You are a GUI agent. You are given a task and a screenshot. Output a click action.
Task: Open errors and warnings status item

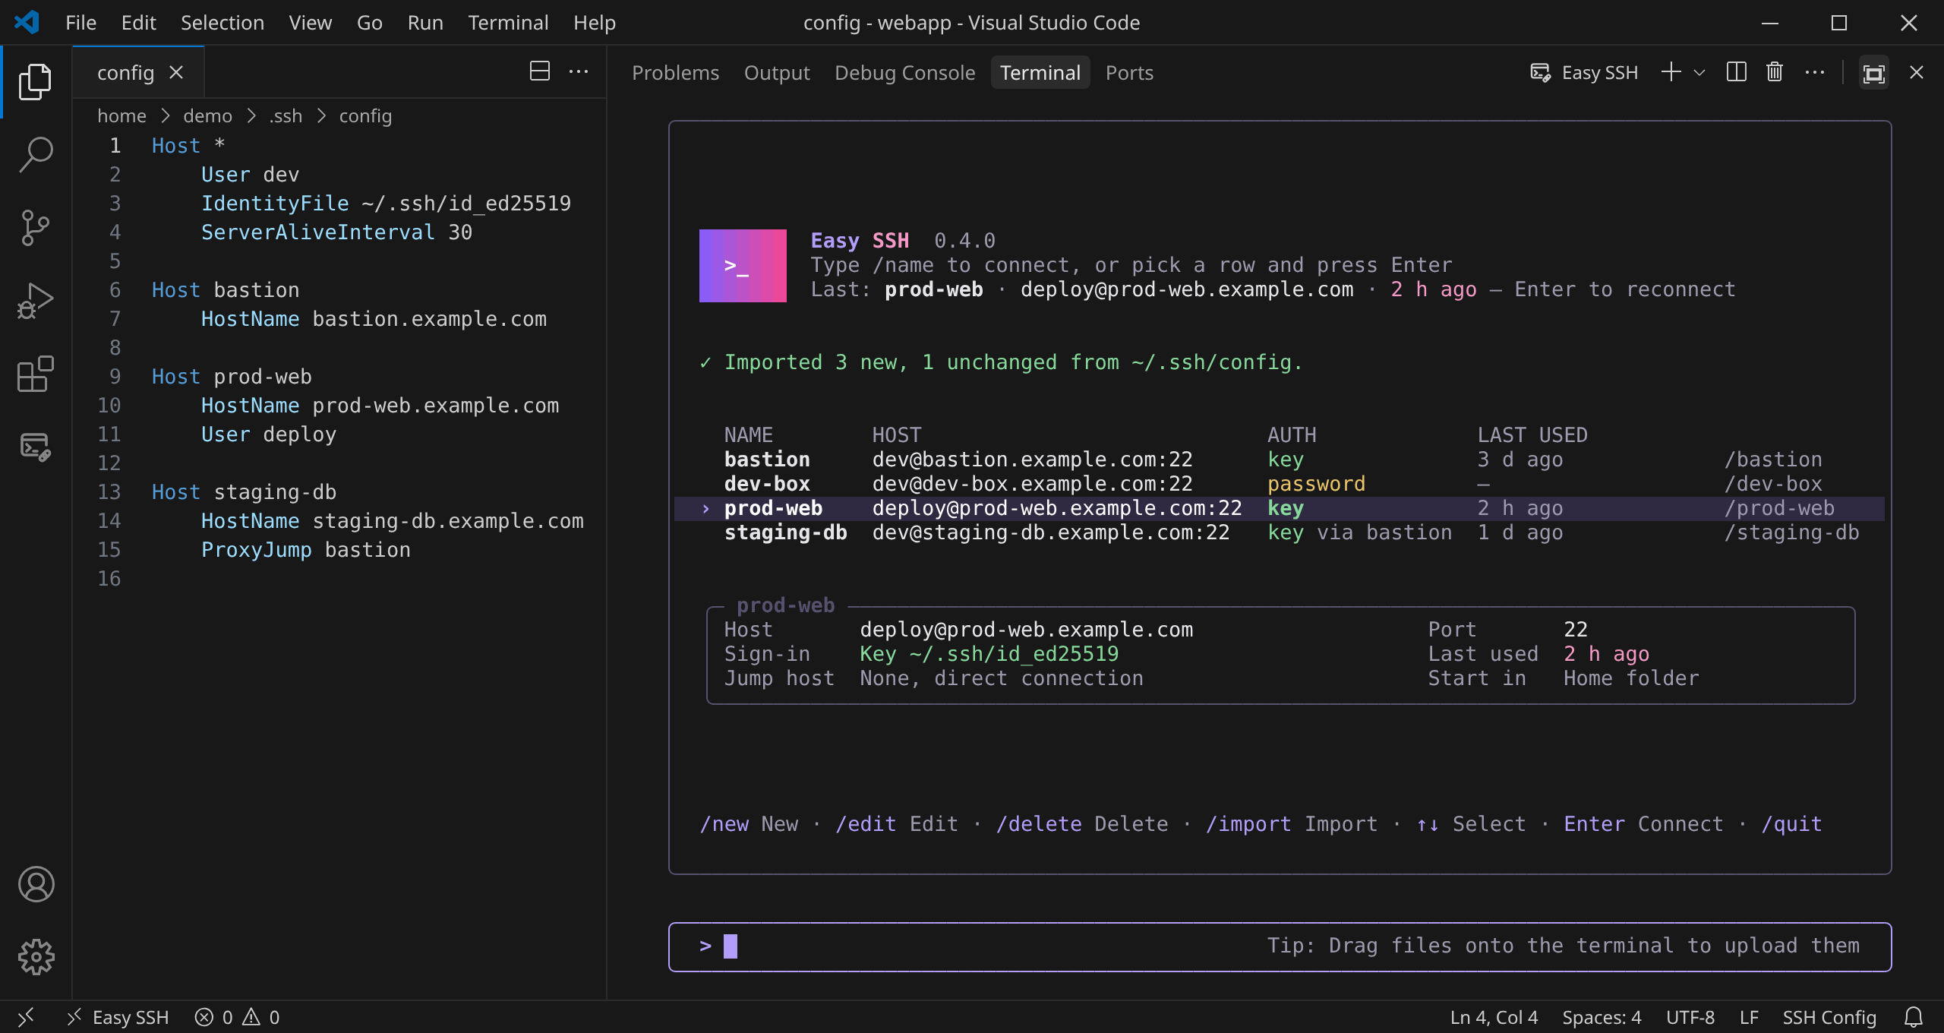point(237,1017)
